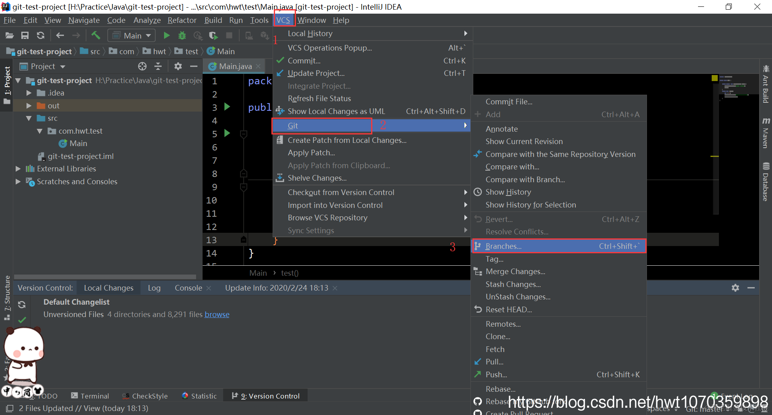The width and height of the screenshot is (772, 415).
Task: Collapse the git-test-project root node
Action: point(18,81)
